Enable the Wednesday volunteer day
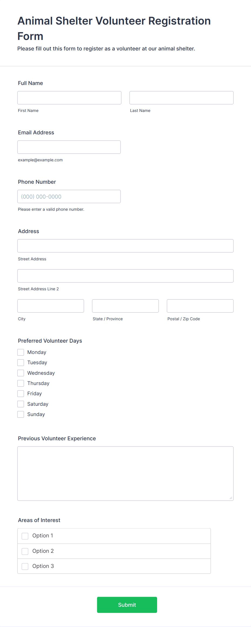This screenshot has height=627, width=251. [x=21, y=373]
